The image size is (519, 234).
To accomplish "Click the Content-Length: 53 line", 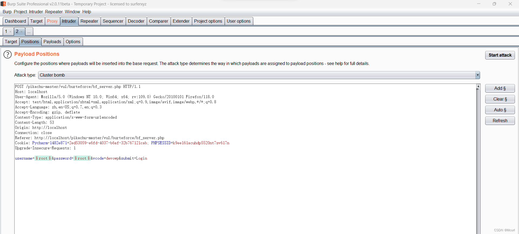I will pos(34,122).
